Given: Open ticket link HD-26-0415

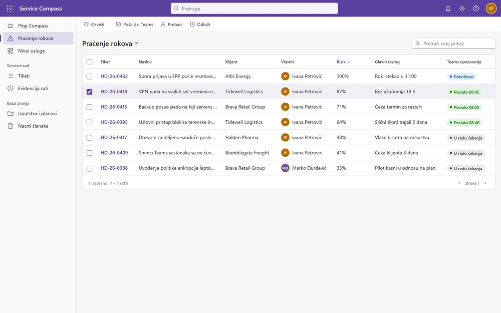Looking at the screenshot, I should (x=114, y=107).
